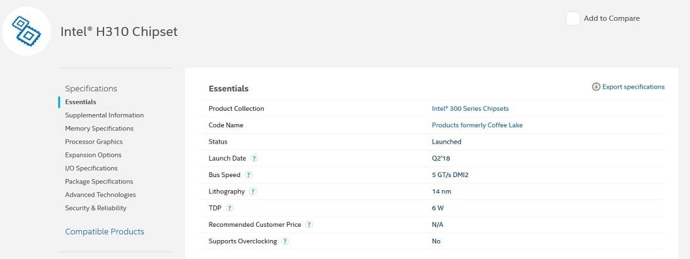The height and width of the screenshot is (259, 690).
Task: Show the Lithography help tooltip icon
Action: (x=252, y=192)
